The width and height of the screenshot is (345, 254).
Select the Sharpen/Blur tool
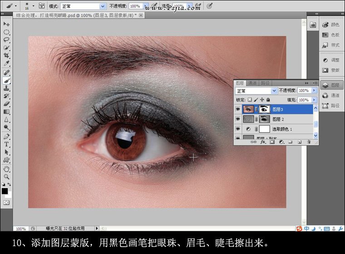(x=6, y=120)
